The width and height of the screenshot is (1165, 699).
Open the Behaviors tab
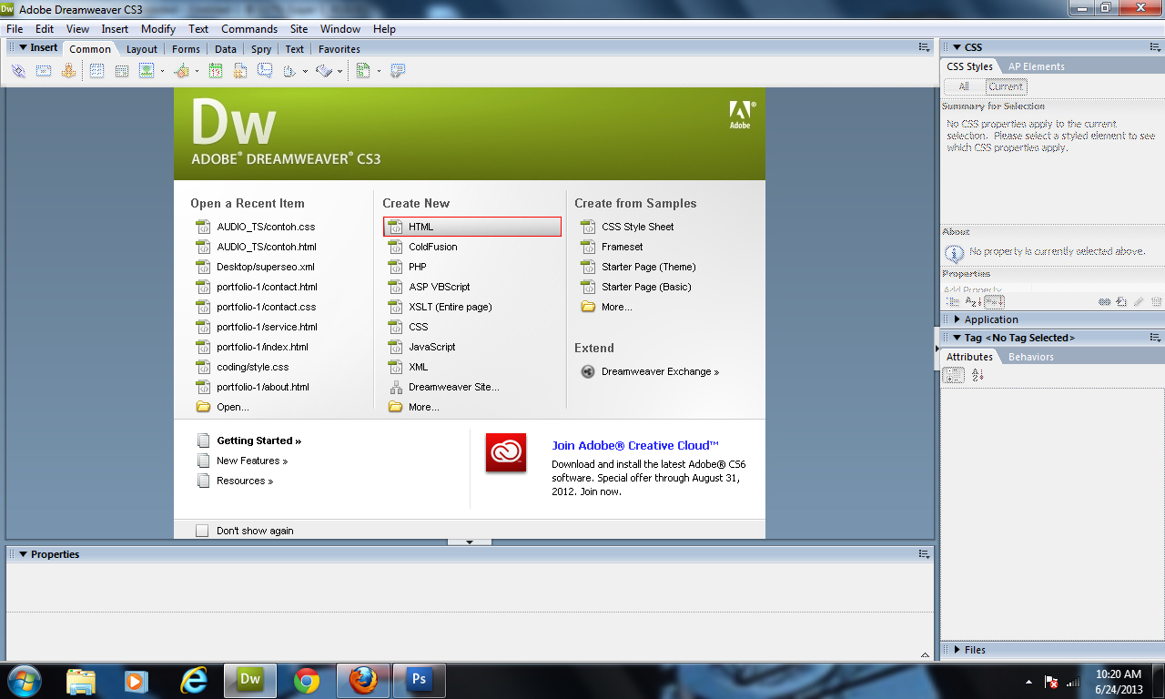coord(1030,357)
